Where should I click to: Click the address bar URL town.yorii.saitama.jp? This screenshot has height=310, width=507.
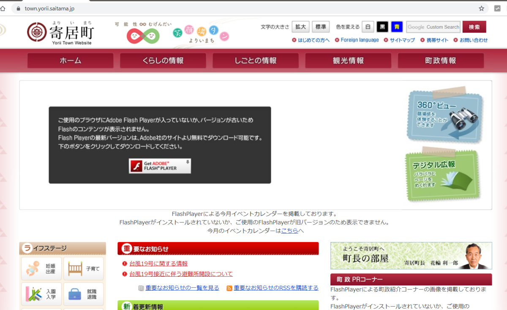49,8
